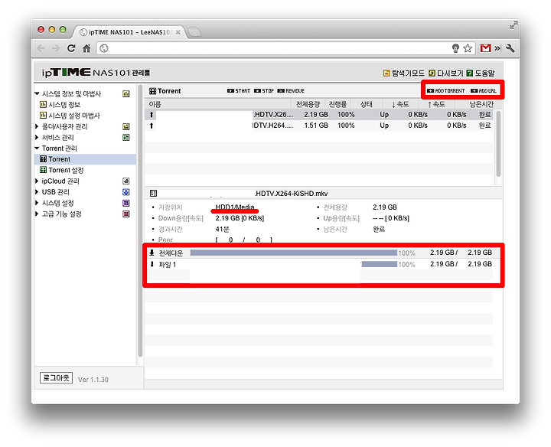Open 도움말 help link
551x447 pixels.
(481, 73)
